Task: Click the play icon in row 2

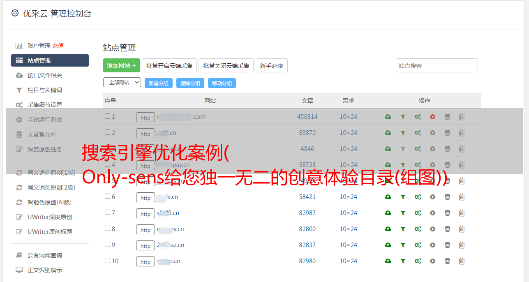Action: [x=432, y=133]
